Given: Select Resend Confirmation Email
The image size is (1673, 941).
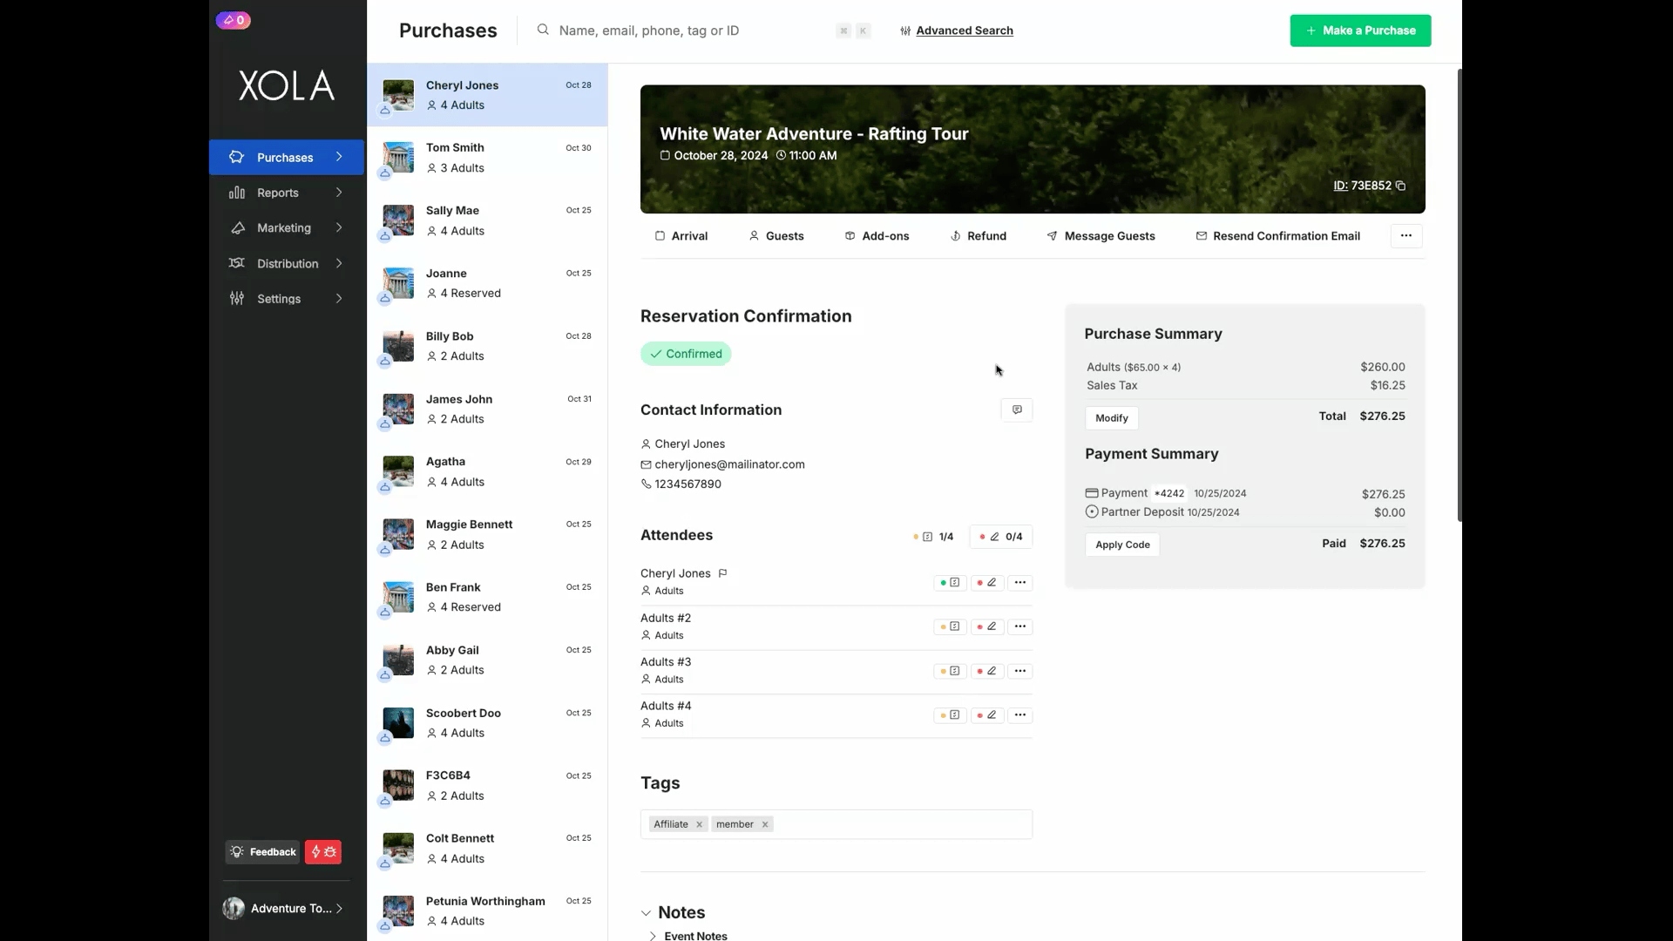Looking at the screenshot, I should click(1277, 236).
